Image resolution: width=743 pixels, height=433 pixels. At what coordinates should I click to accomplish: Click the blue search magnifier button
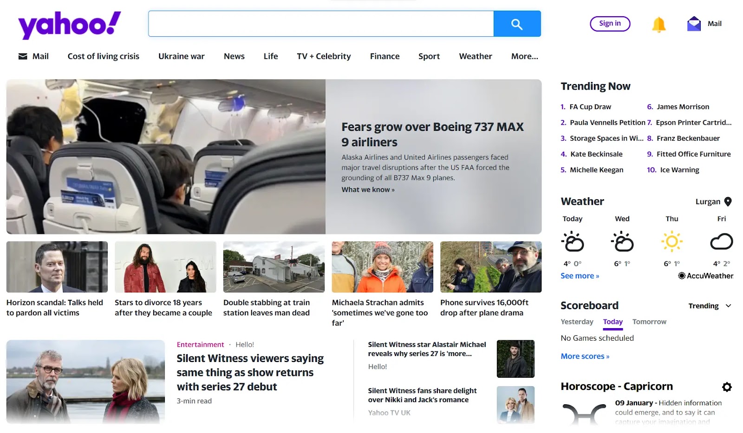(x=517, y=24)
